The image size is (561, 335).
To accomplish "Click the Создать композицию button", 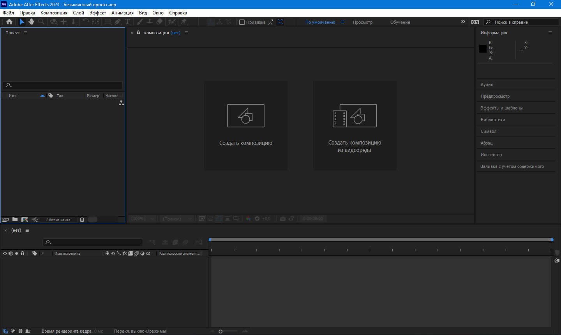I will [x=246, y=125].
